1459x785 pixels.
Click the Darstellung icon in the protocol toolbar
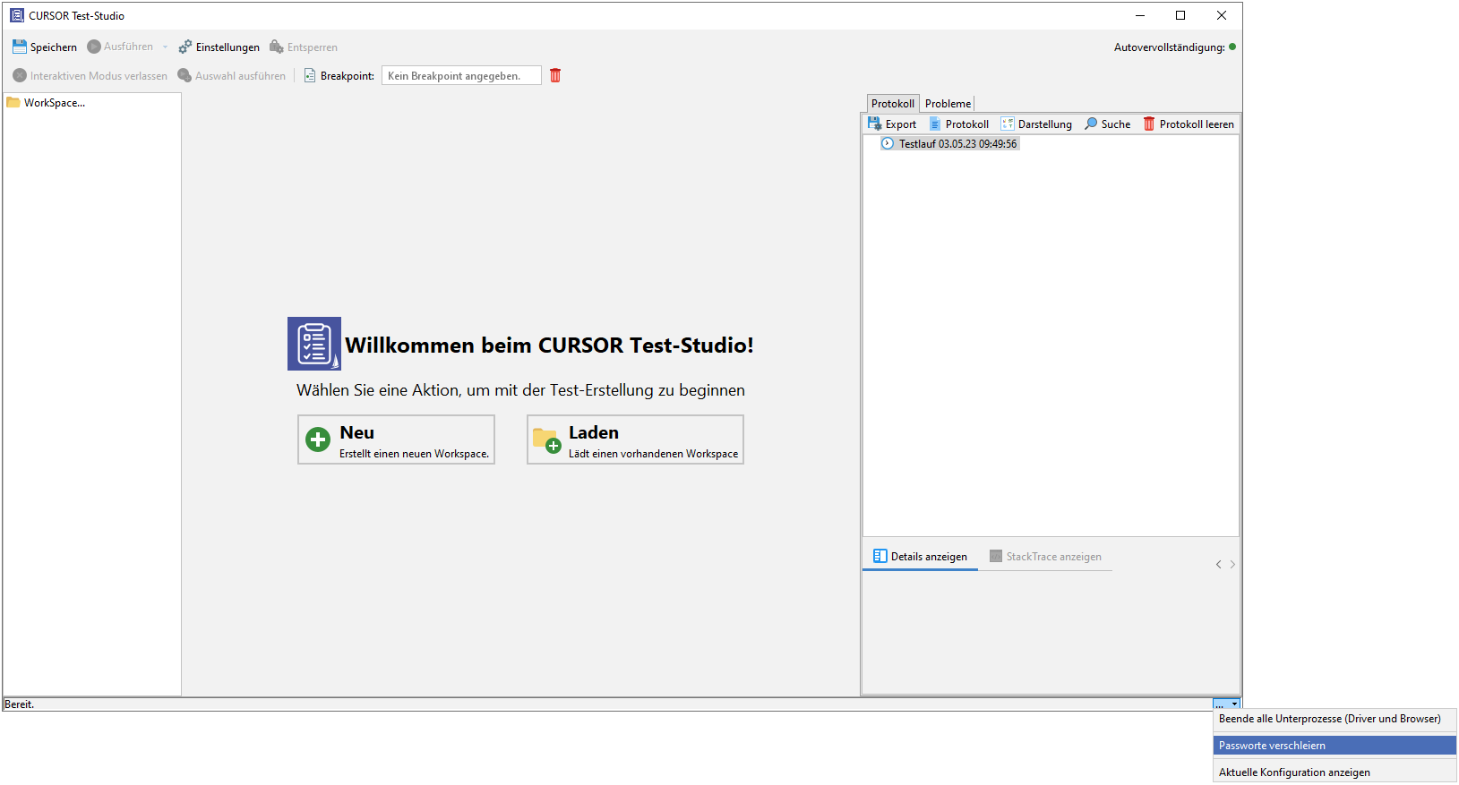pos(1008,124)
